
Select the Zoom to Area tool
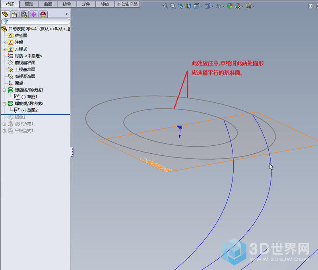(173, 6)
